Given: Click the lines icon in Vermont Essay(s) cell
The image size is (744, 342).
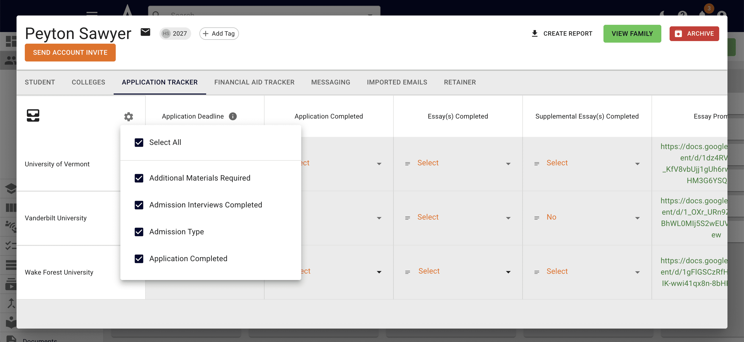Looking at the screenshot, I should coord(407,164).
